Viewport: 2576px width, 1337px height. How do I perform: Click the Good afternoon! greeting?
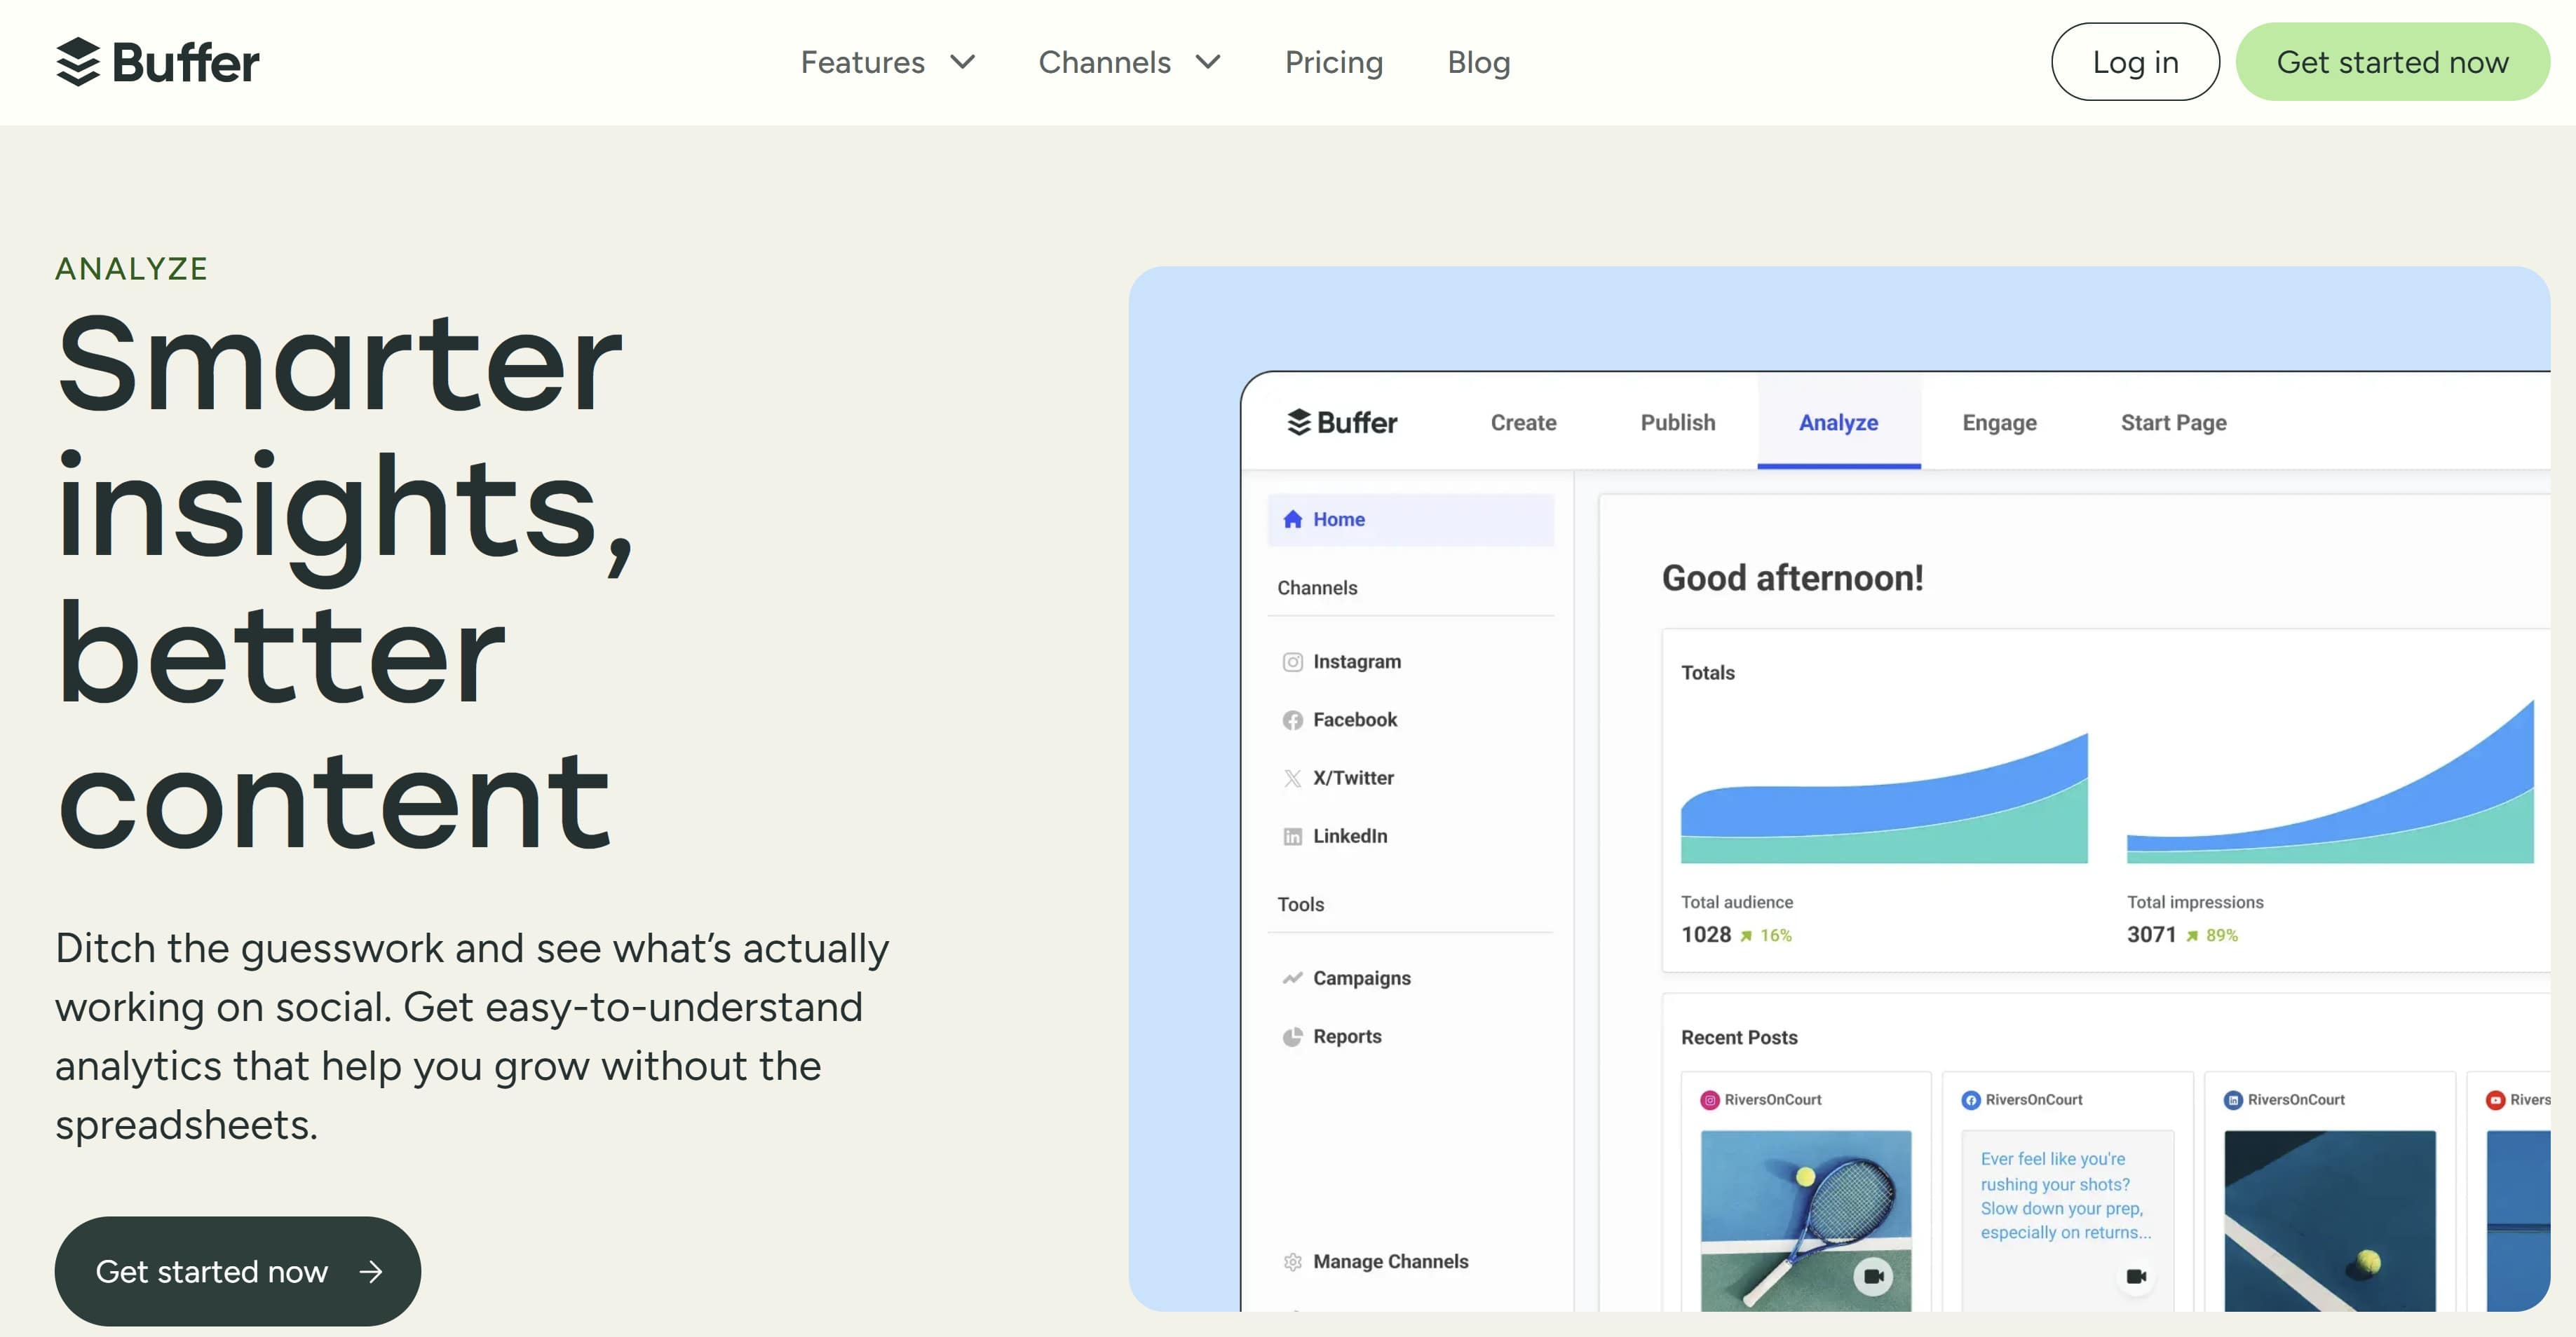pos(1792,577)
